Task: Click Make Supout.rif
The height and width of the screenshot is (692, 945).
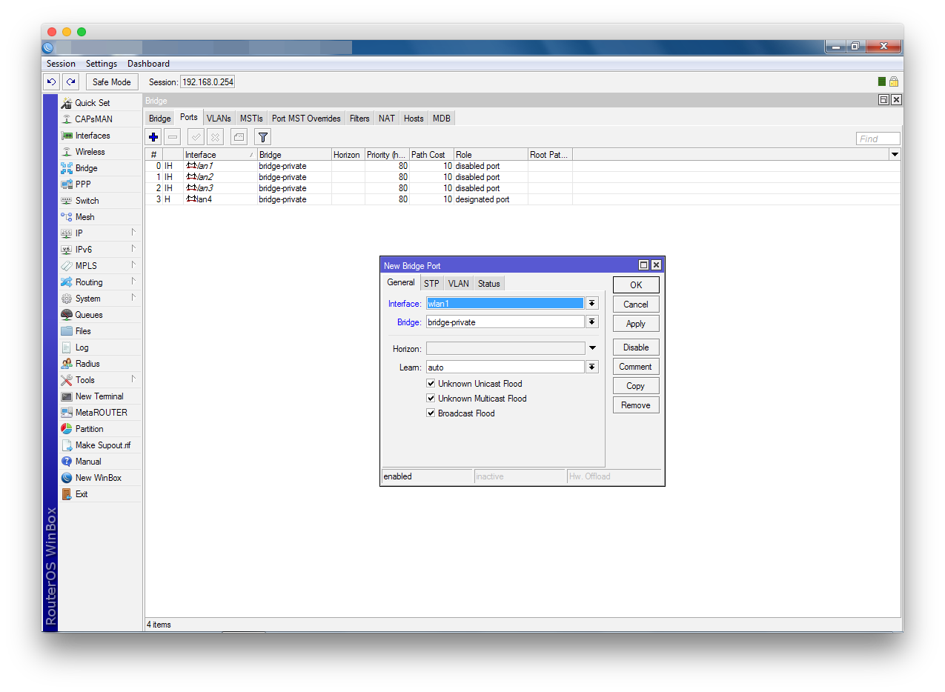Action: coord(102,445)
